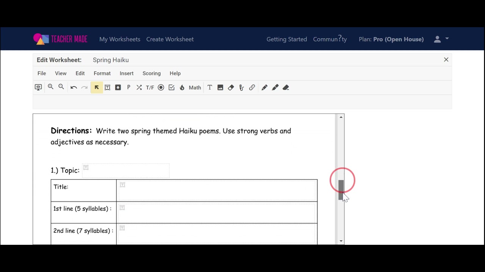
Task: Click the Plan: Pro (Open House) label
Action: (x=391, y=39)
